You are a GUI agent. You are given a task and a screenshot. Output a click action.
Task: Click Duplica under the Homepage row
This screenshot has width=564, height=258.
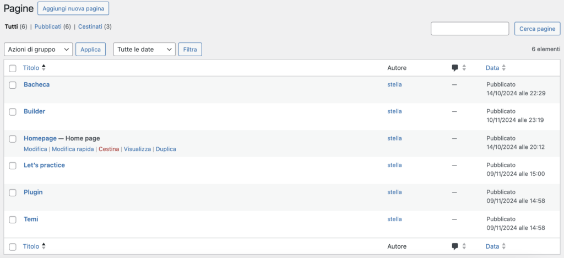click(166, 149)
